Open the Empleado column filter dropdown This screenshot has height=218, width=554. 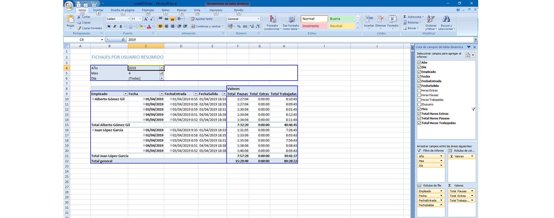point(125,94)
